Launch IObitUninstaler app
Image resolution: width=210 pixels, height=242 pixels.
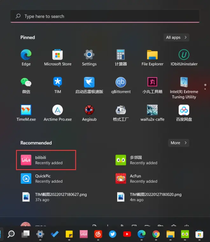click(x=184, y=58)
